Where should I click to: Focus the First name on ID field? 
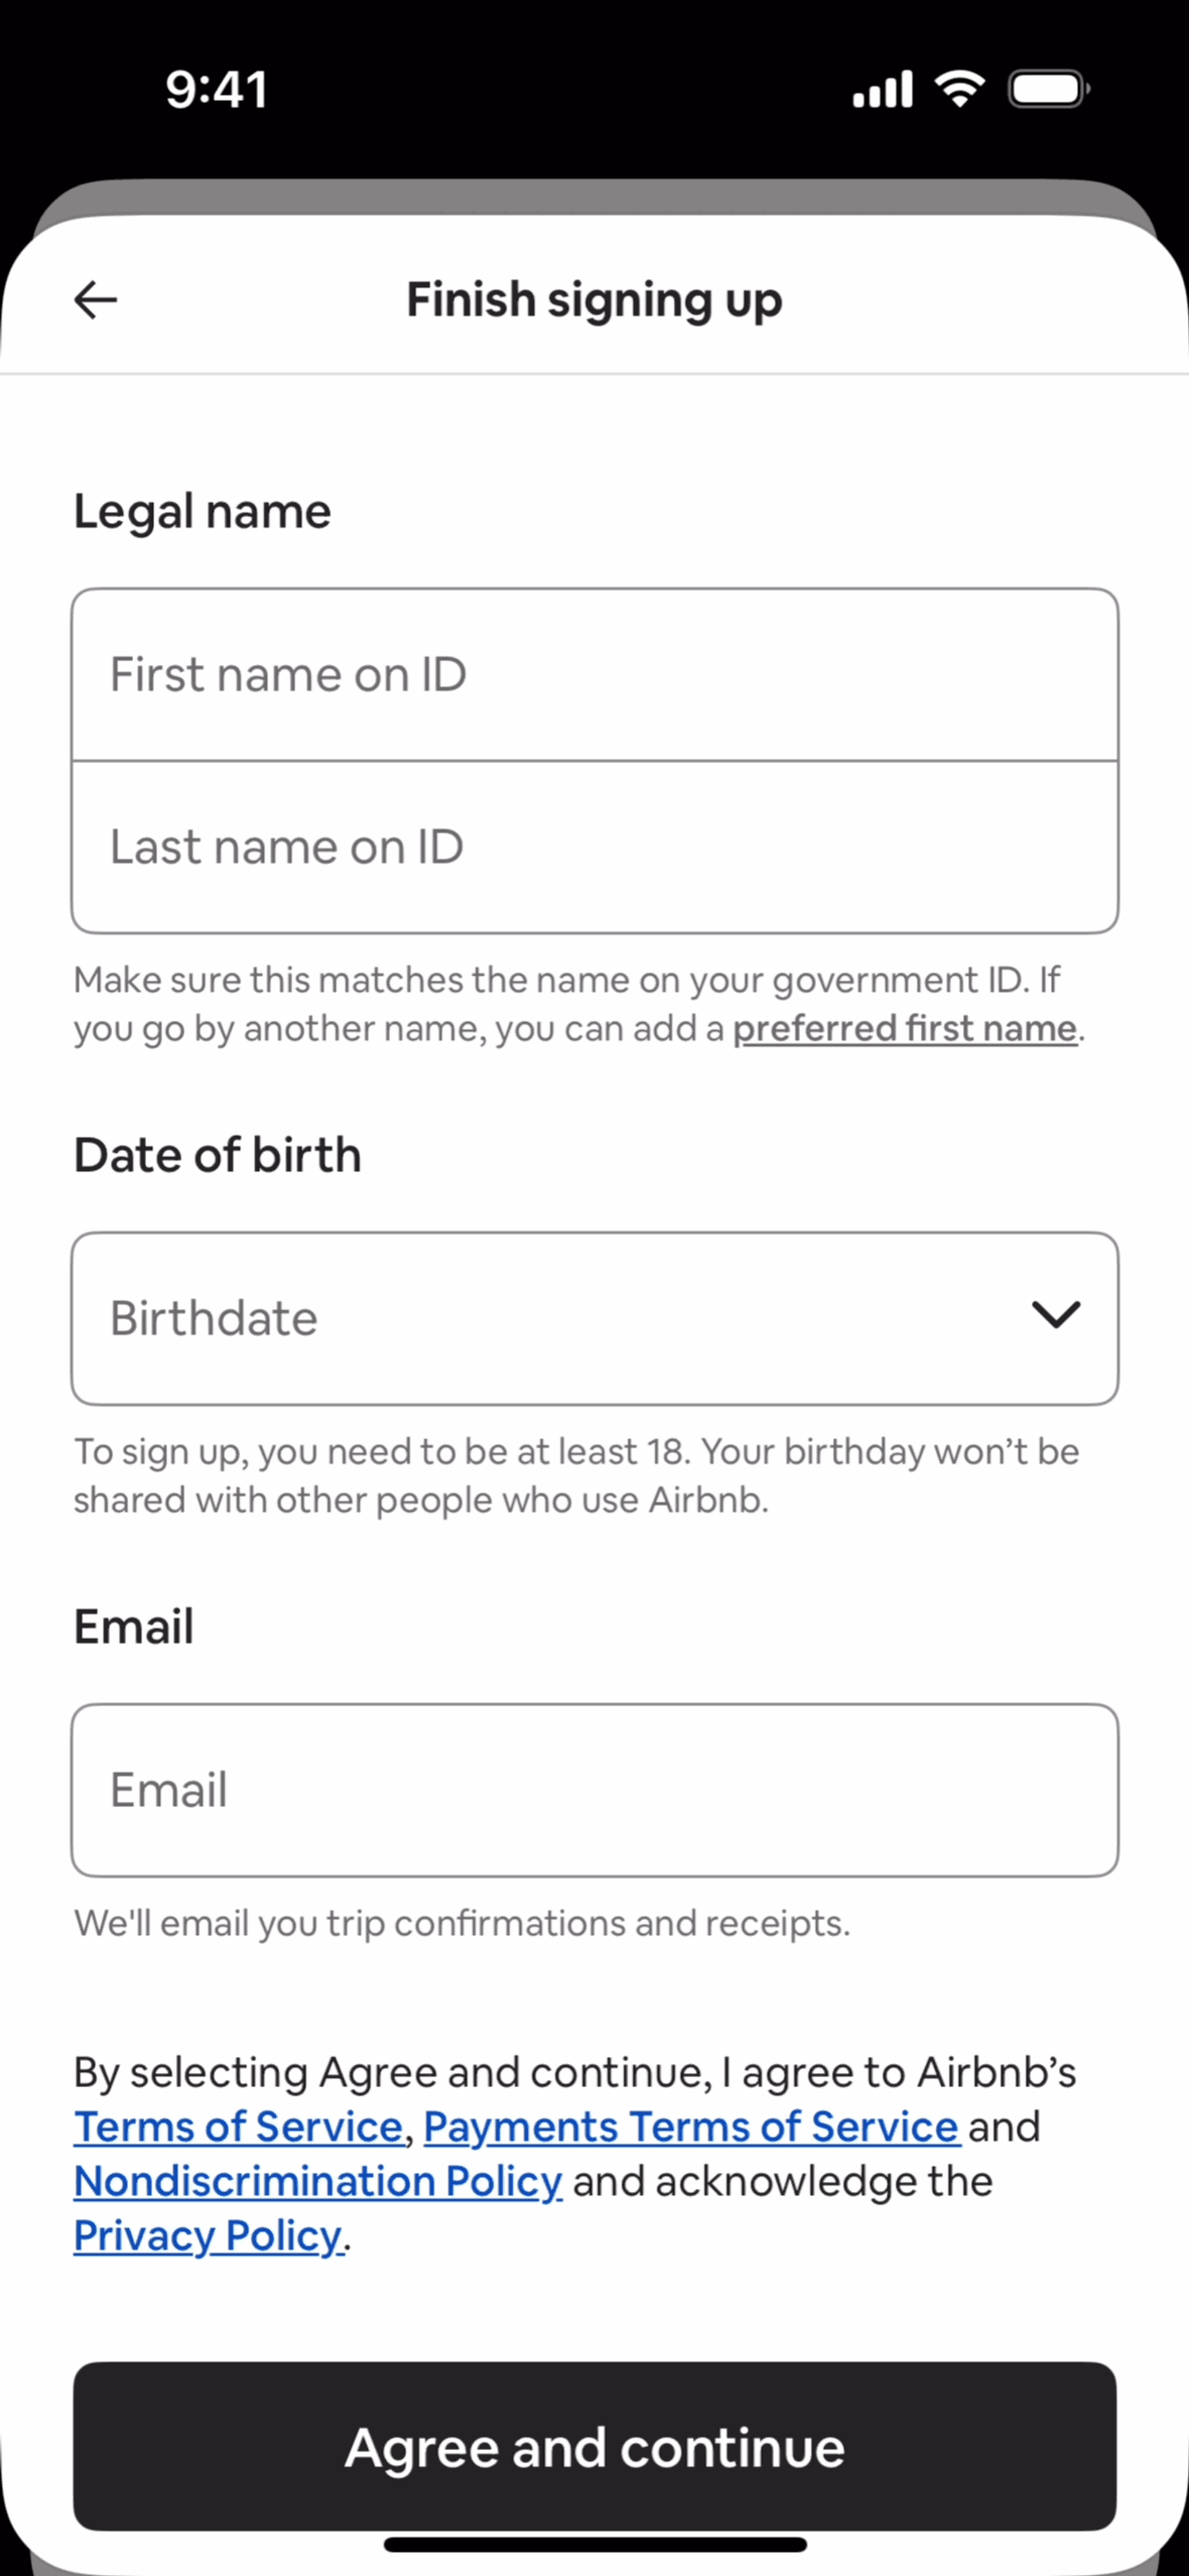[595, 675]
